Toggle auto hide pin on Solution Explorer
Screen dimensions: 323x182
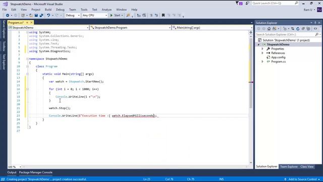click(315, 23)
